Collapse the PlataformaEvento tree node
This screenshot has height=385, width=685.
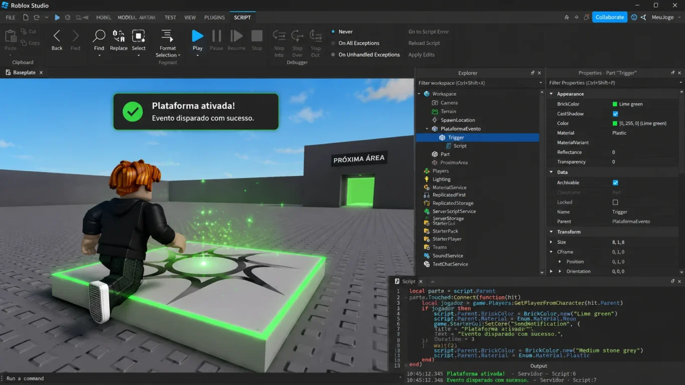pyautogui.click(x=428, y=129)
